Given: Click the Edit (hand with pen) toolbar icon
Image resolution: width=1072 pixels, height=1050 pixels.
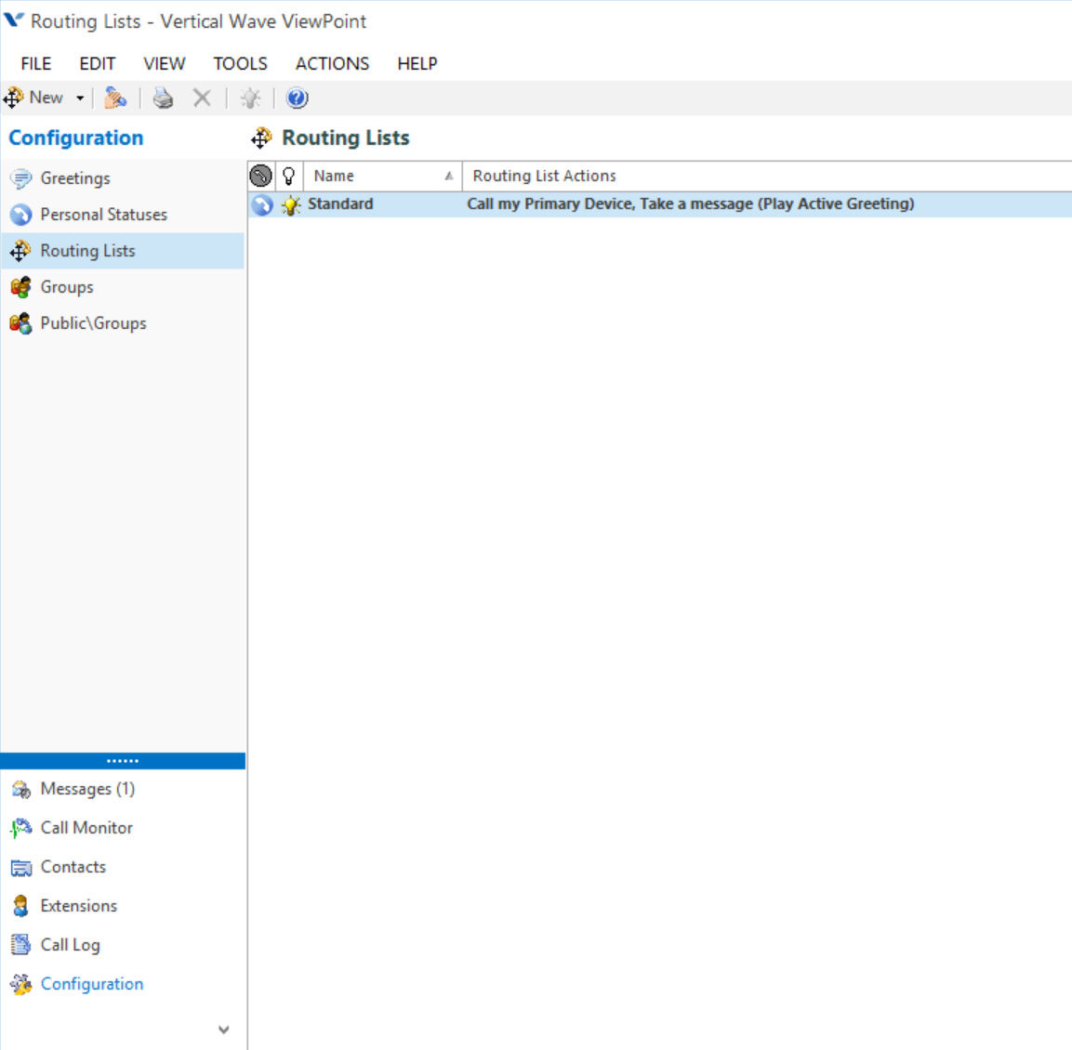Looking at the screenshot, I should 115,98.
